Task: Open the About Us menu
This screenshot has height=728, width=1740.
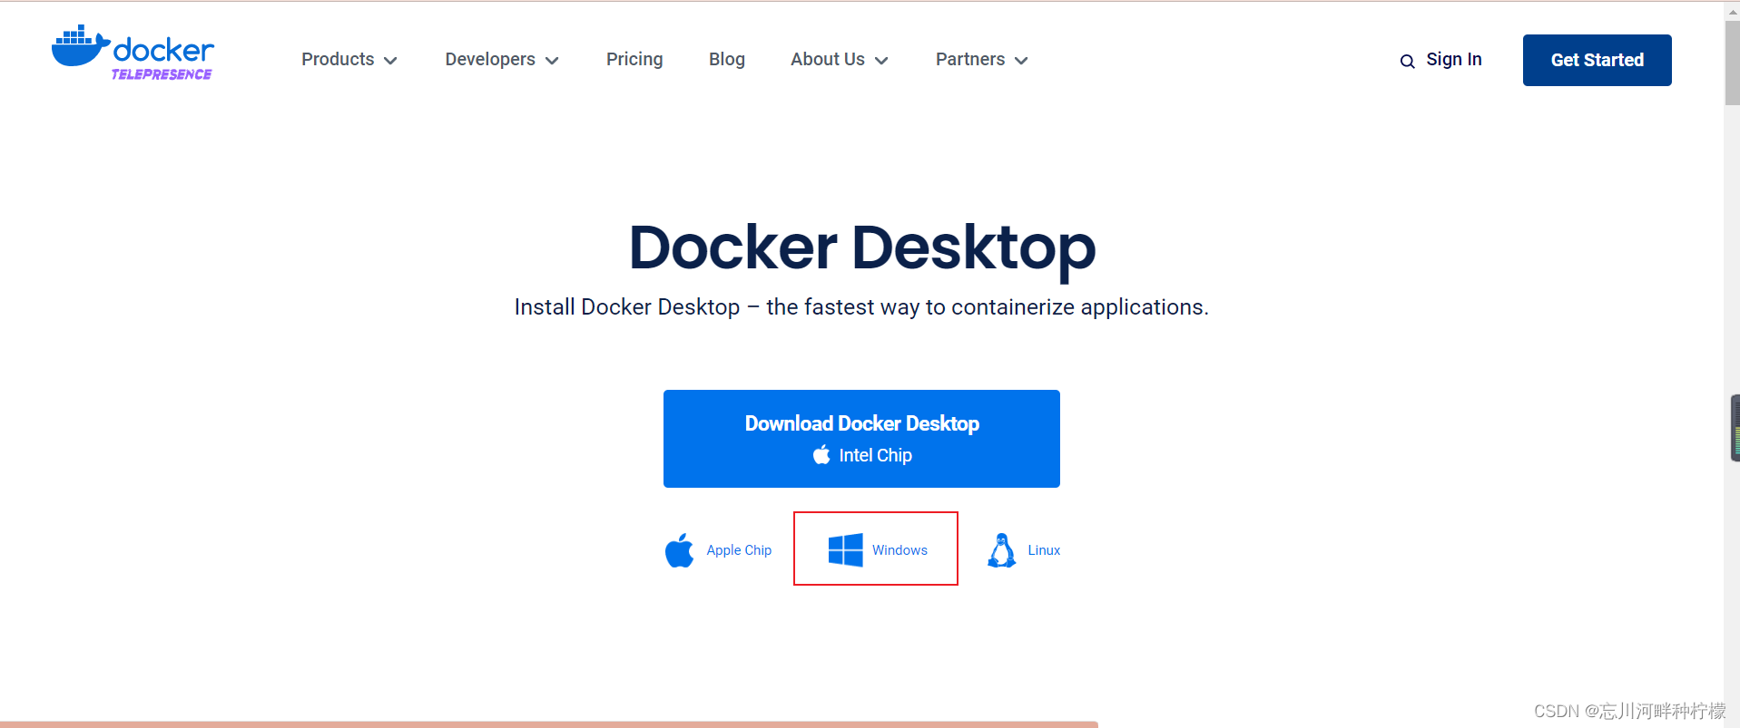Action: (840, 60)
